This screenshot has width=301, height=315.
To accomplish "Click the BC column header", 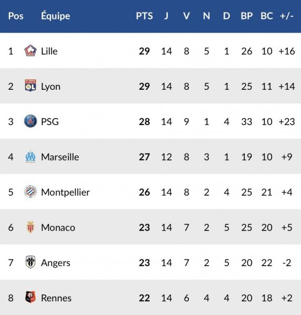I will [x=267, y=16].
